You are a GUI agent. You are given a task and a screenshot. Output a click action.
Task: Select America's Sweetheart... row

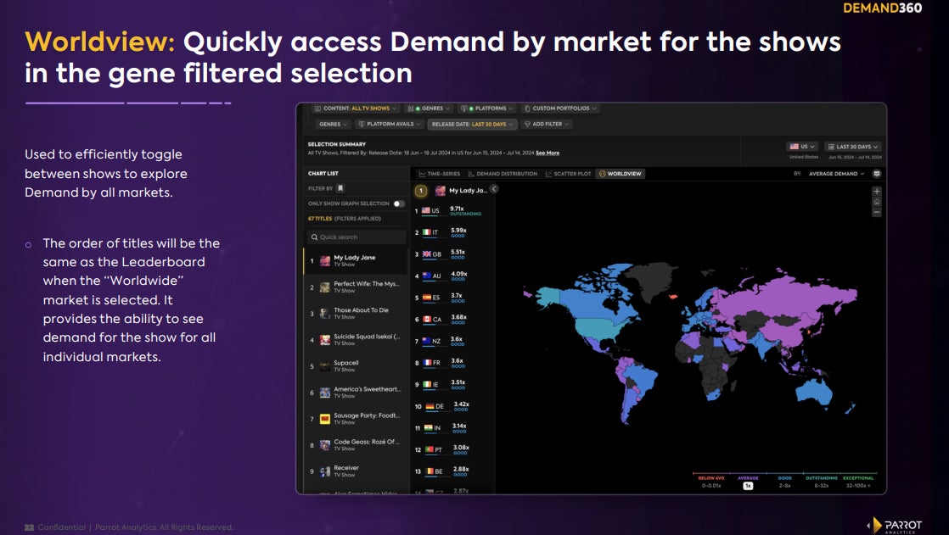[356, 393]
